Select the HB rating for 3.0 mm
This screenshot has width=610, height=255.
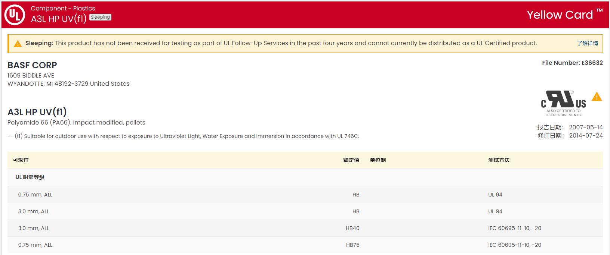[x=356, y=211]
